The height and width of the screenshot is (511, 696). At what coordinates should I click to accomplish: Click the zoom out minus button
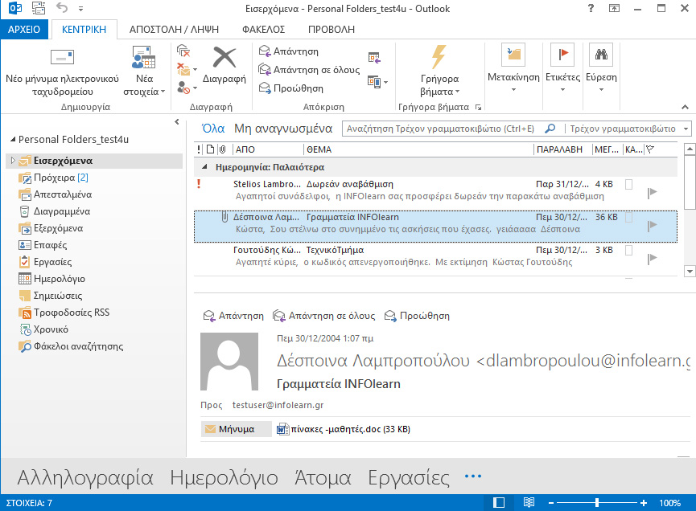[x=551, y=503]
